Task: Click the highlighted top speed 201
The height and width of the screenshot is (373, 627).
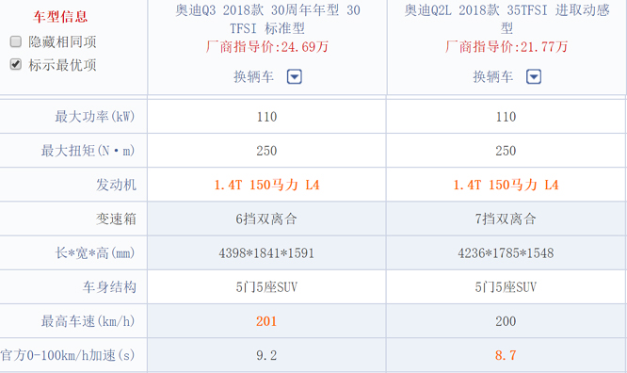Action: 266,321
